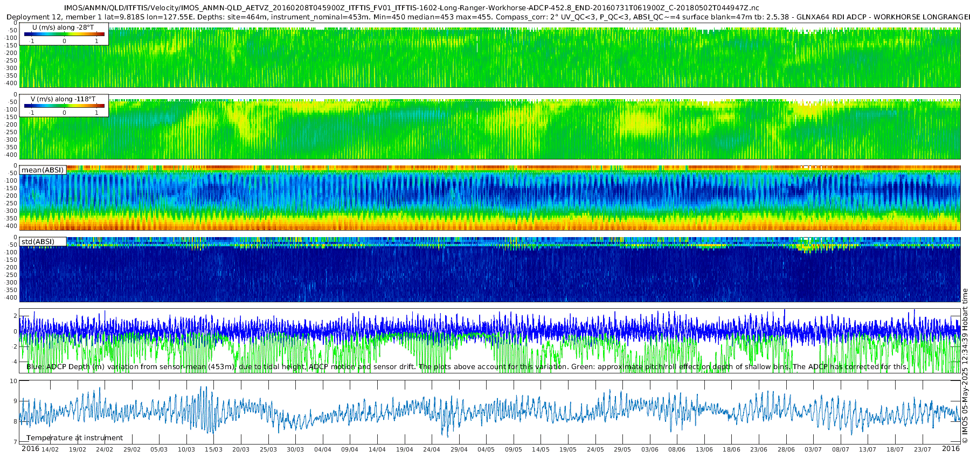Click the 14/05 date tick label
This screenshot has height=458, width=970.
click(541, 449)
